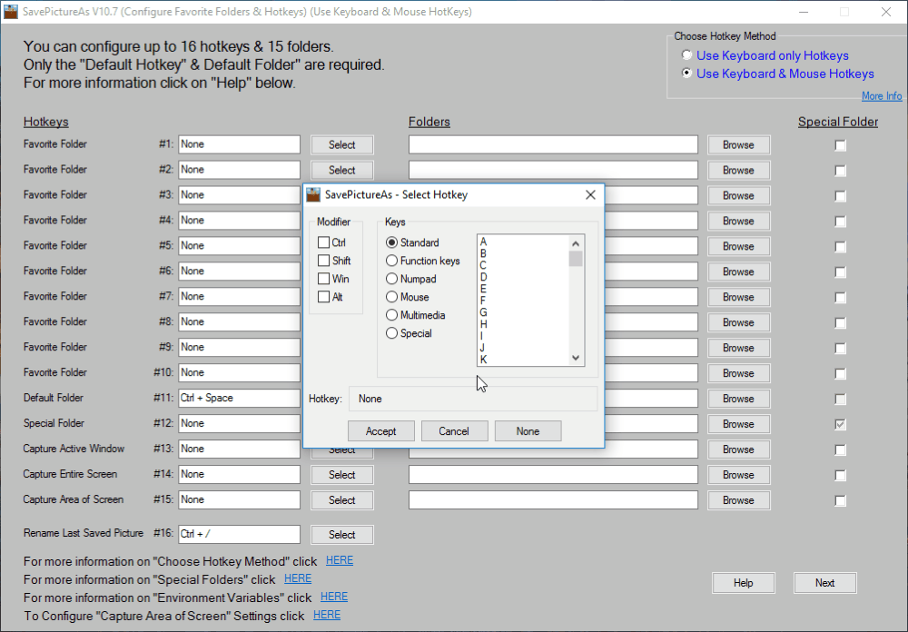
Task: Click Select for Capture Area of Screen #15
Action: click(341, 500)
